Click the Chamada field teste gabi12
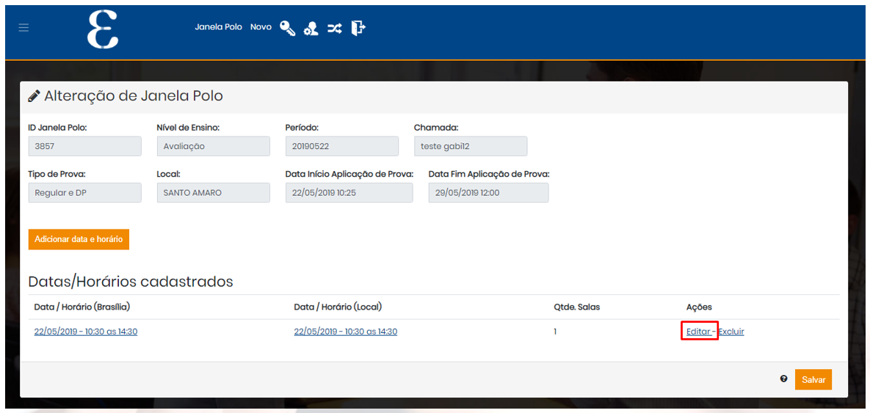 pos(471,147)
